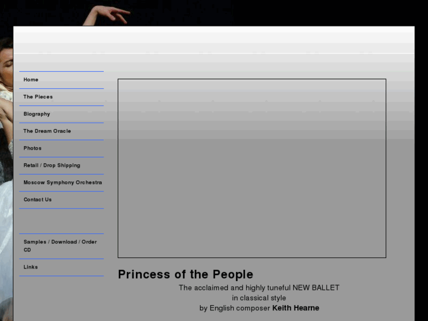Click the empty embedded media frame
Viewport: 428px width, 321px height.
[x=251, y=168]
